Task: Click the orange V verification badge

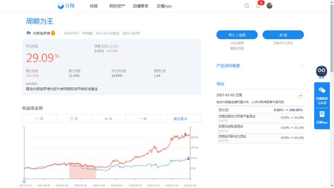Action: 53,33
